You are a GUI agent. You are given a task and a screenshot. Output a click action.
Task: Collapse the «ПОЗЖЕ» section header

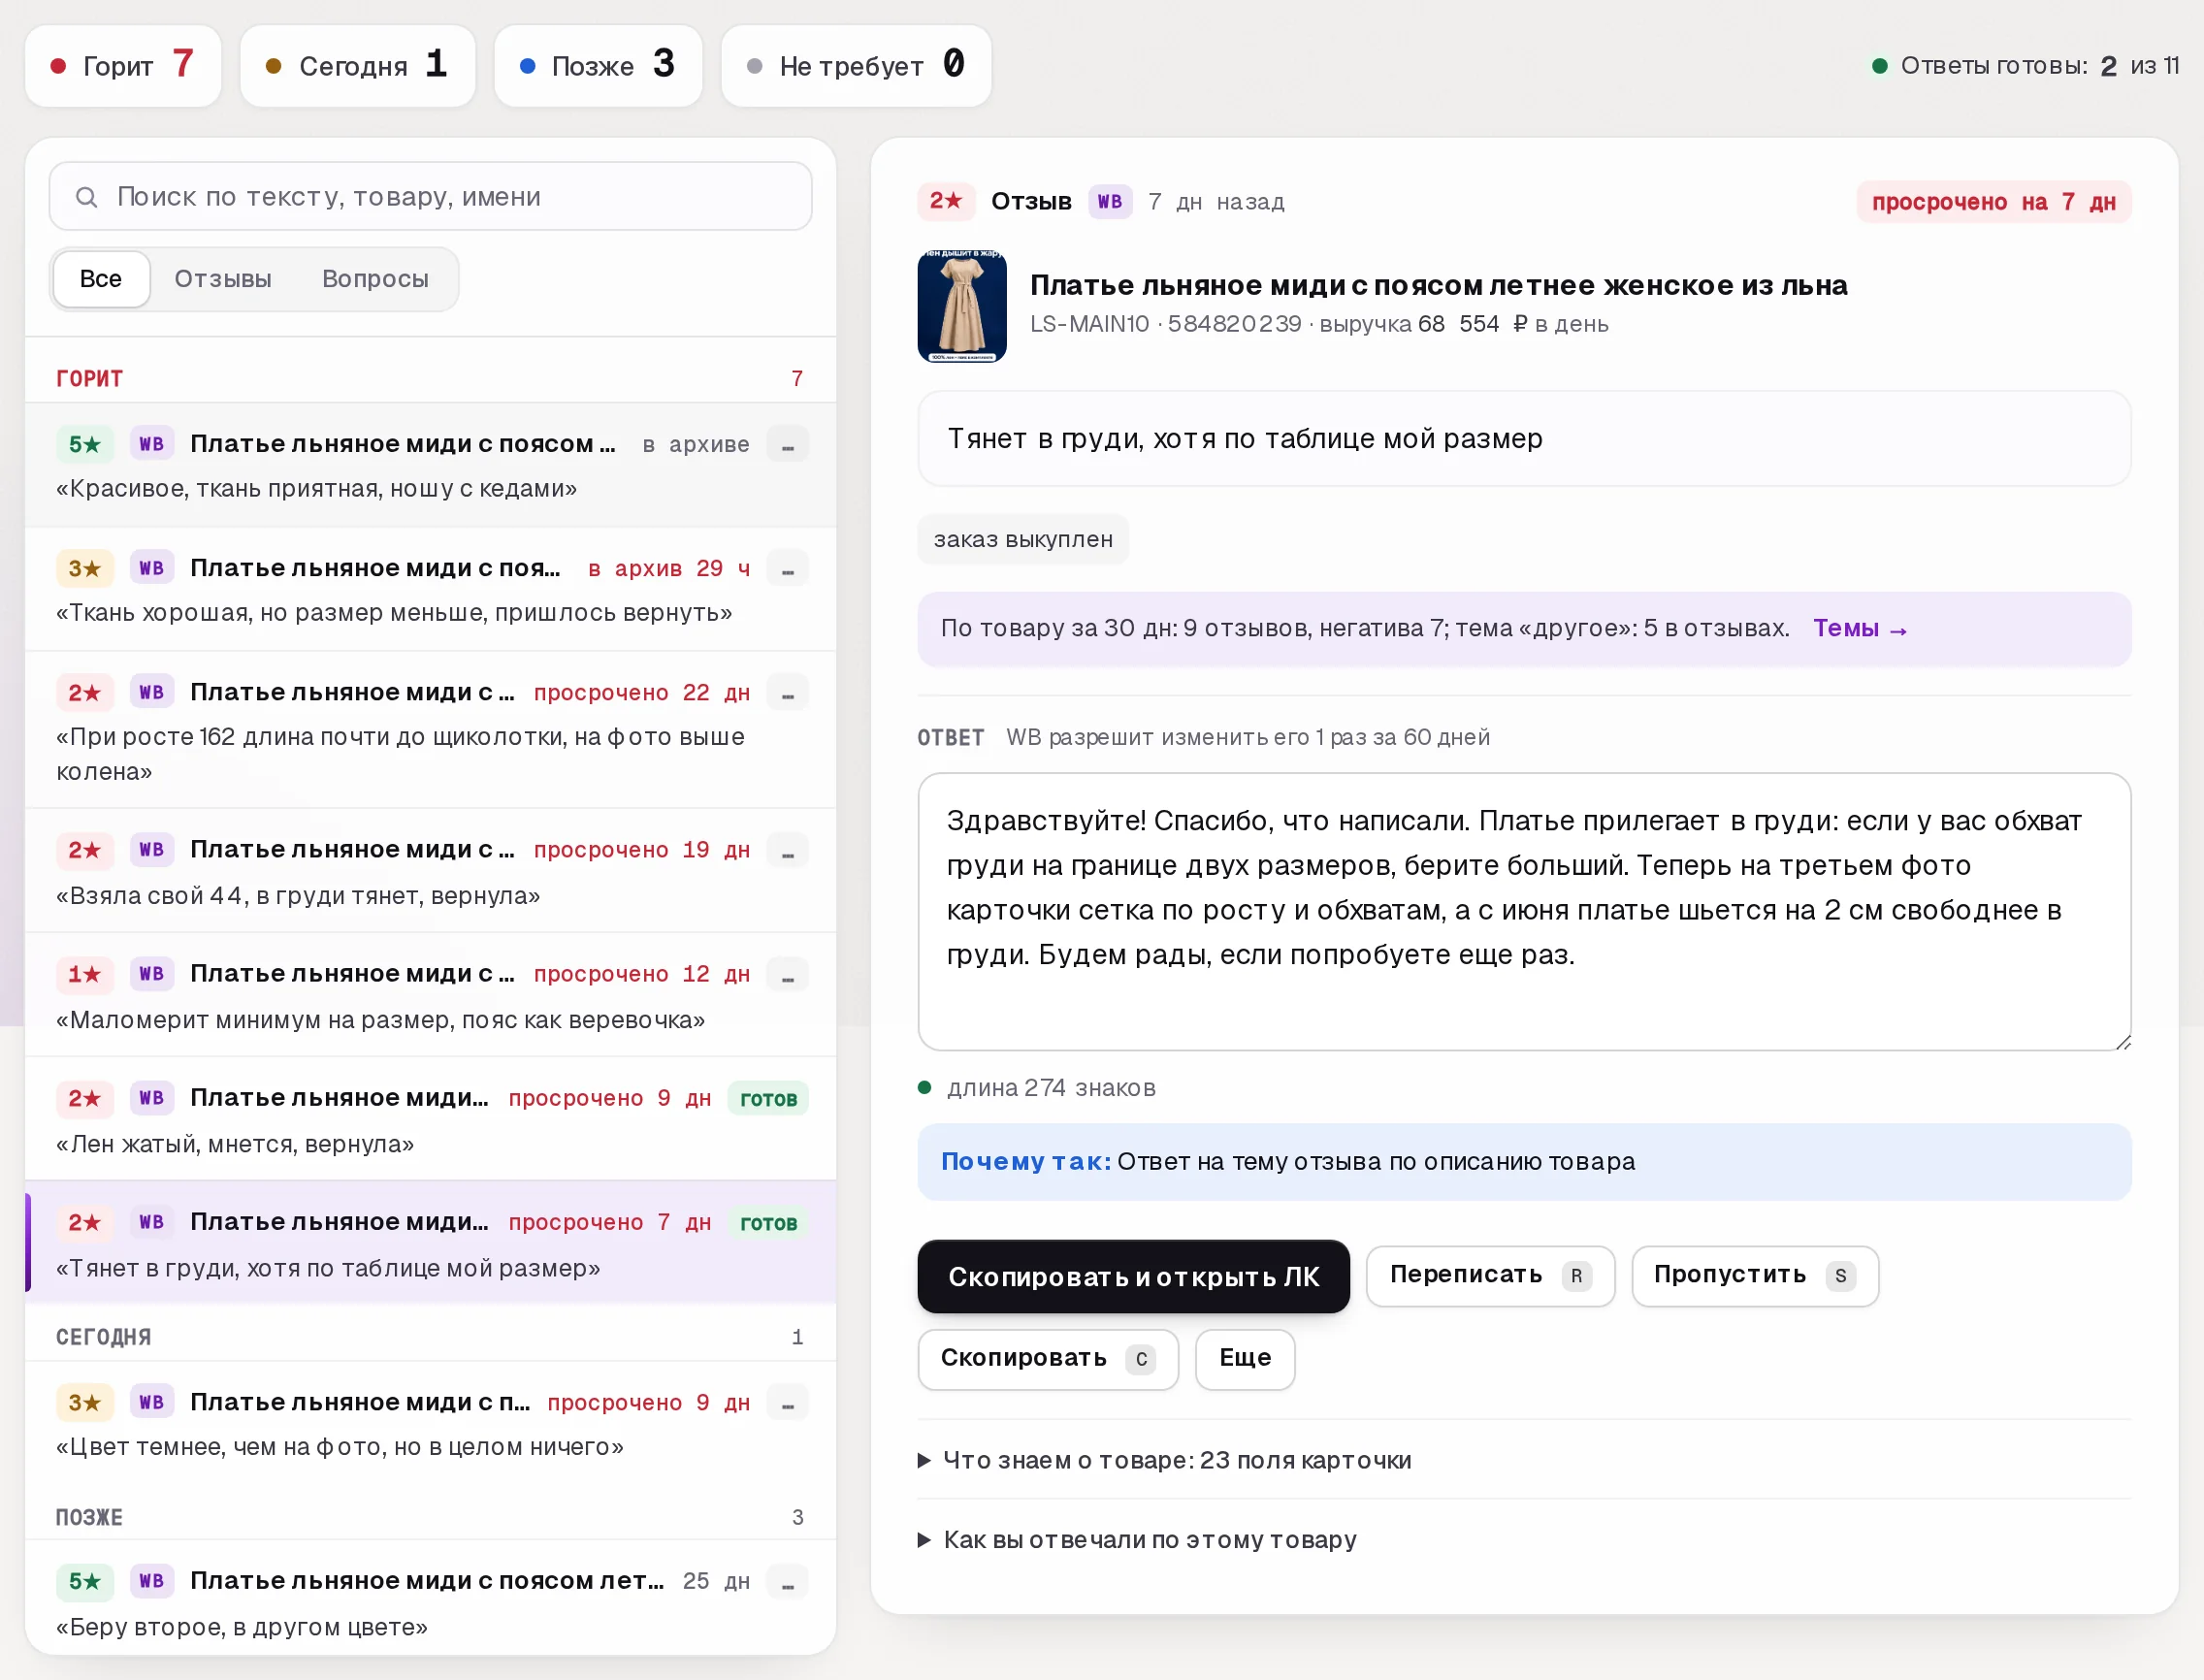point(430,1517)
